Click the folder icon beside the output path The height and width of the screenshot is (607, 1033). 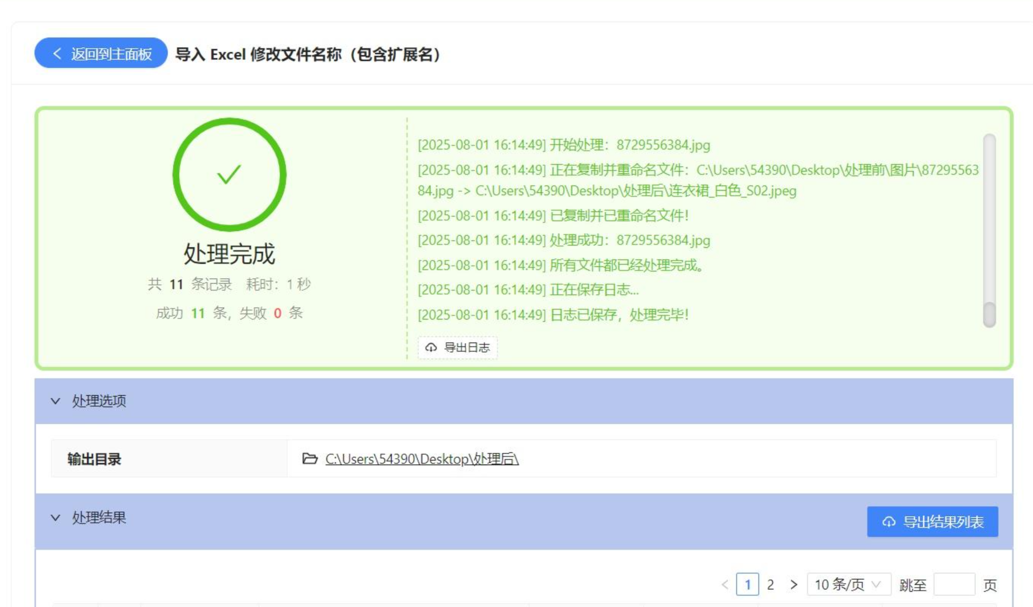(x=310, y=459)
